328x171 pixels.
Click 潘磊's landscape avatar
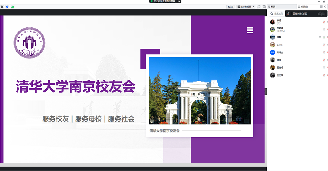[x=272, y=37]
